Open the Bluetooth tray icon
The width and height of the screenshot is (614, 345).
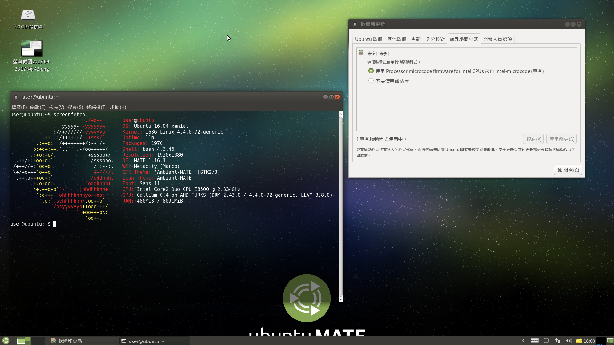coord(523,341)
